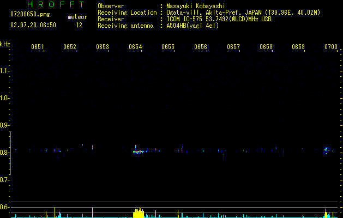Click the Ogata-vill. receiving location text
343x218 pixels.
(243, 13)
